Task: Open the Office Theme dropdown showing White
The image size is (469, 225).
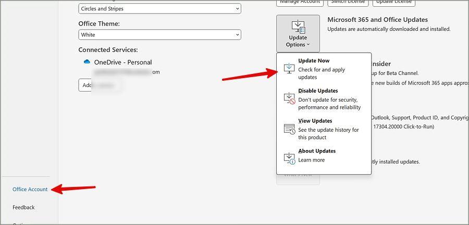Action: (160, 35)
